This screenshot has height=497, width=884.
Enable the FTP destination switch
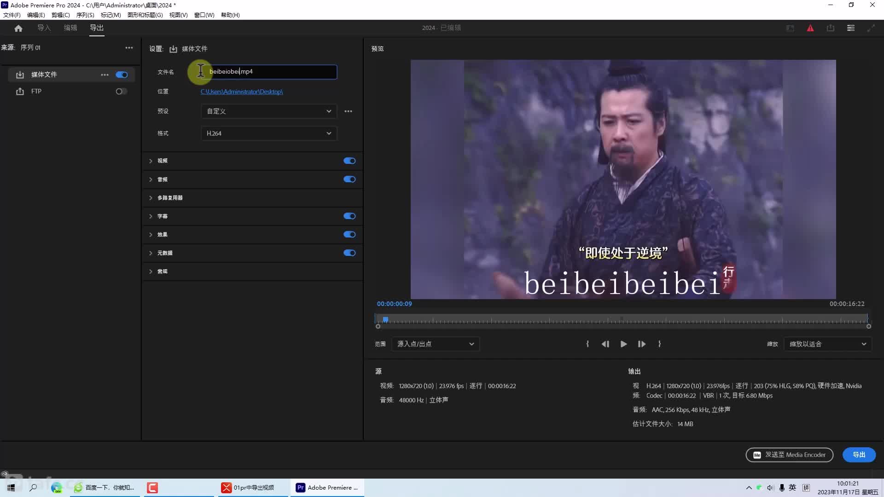click(x=122, y=92)
